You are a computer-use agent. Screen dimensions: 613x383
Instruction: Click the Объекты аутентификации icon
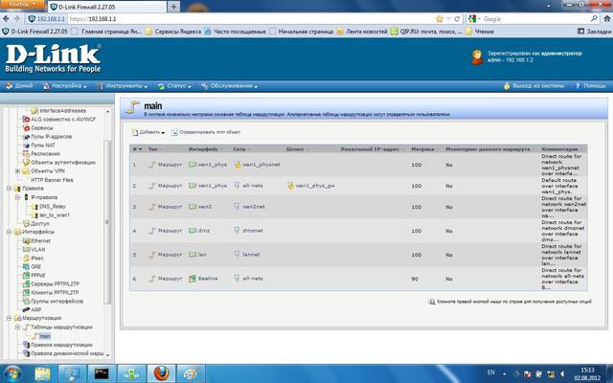(x=26, y=162)
